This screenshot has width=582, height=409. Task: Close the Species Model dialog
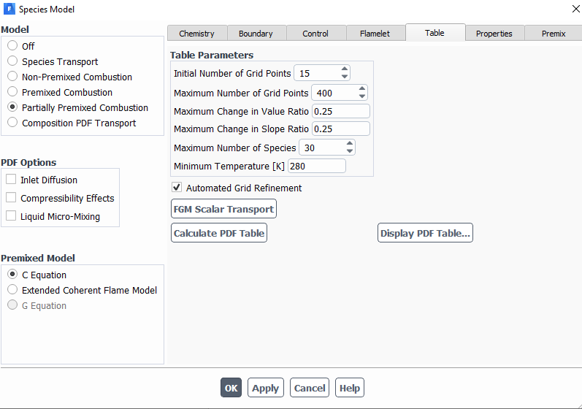pyautogui.click(x=567, y=9)
